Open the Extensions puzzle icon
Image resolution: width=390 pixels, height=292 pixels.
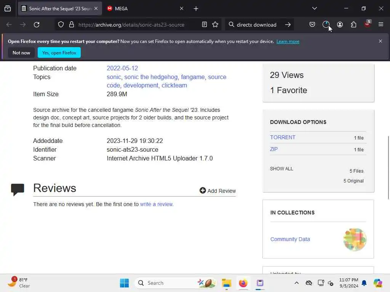[353, 24]
